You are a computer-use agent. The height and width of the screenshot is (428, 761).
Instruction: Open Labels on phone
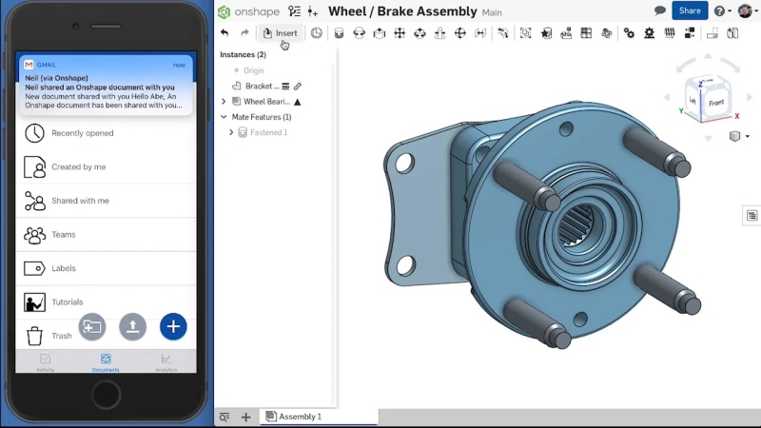(x=106, y=268)
